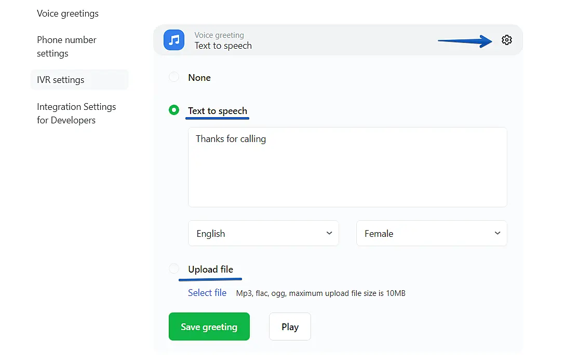This screenshot has height=355, width=565.
Task: Select the None radio button
Action: (174, 78)
